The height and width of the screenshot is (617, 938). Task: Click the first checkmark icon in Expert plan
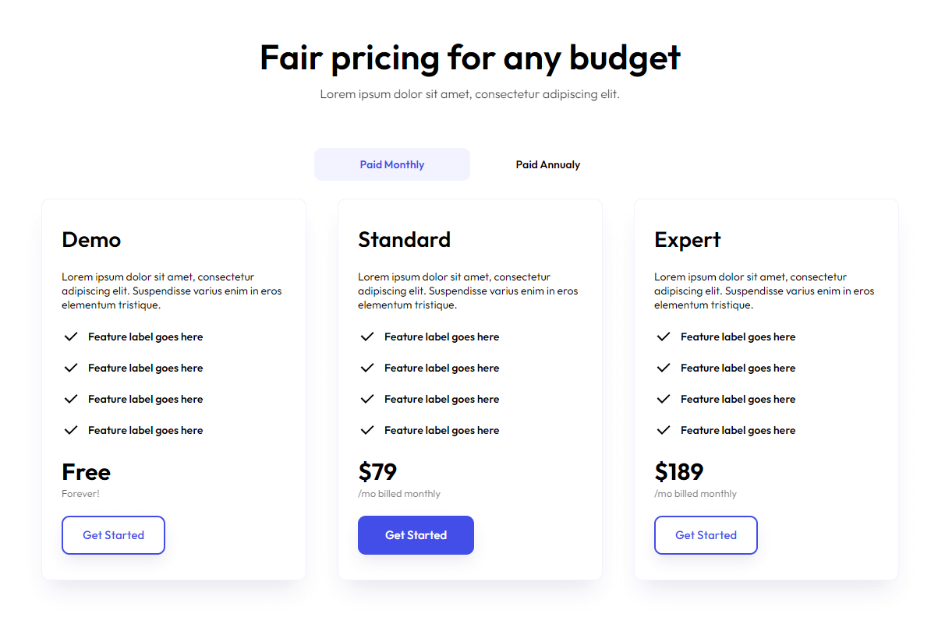coord(663,336)
